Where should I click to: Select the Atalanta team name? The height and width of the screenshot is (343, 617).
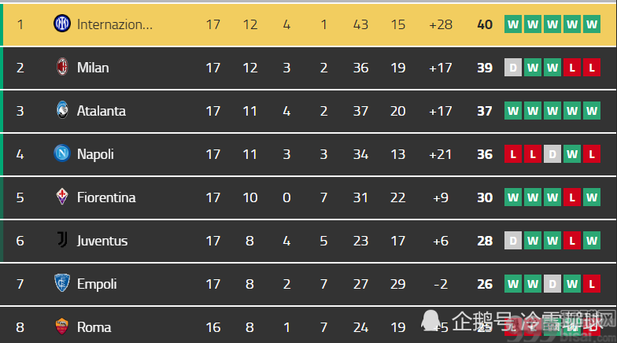(101, 111)
